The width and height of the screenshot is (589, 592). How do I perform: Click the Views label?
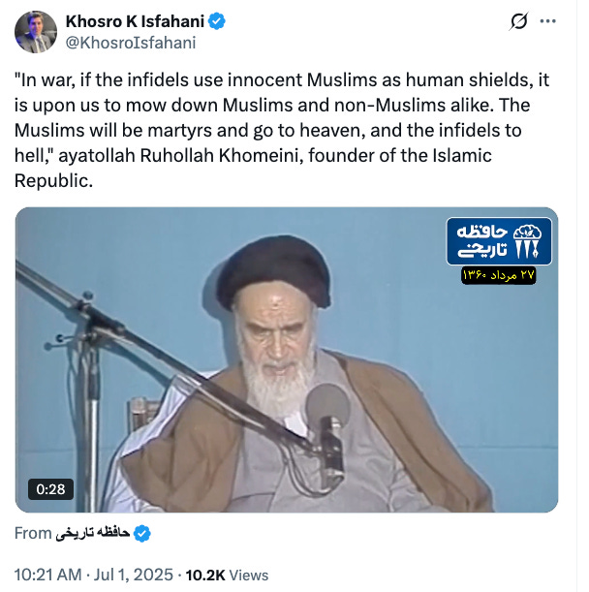[249, 576]
